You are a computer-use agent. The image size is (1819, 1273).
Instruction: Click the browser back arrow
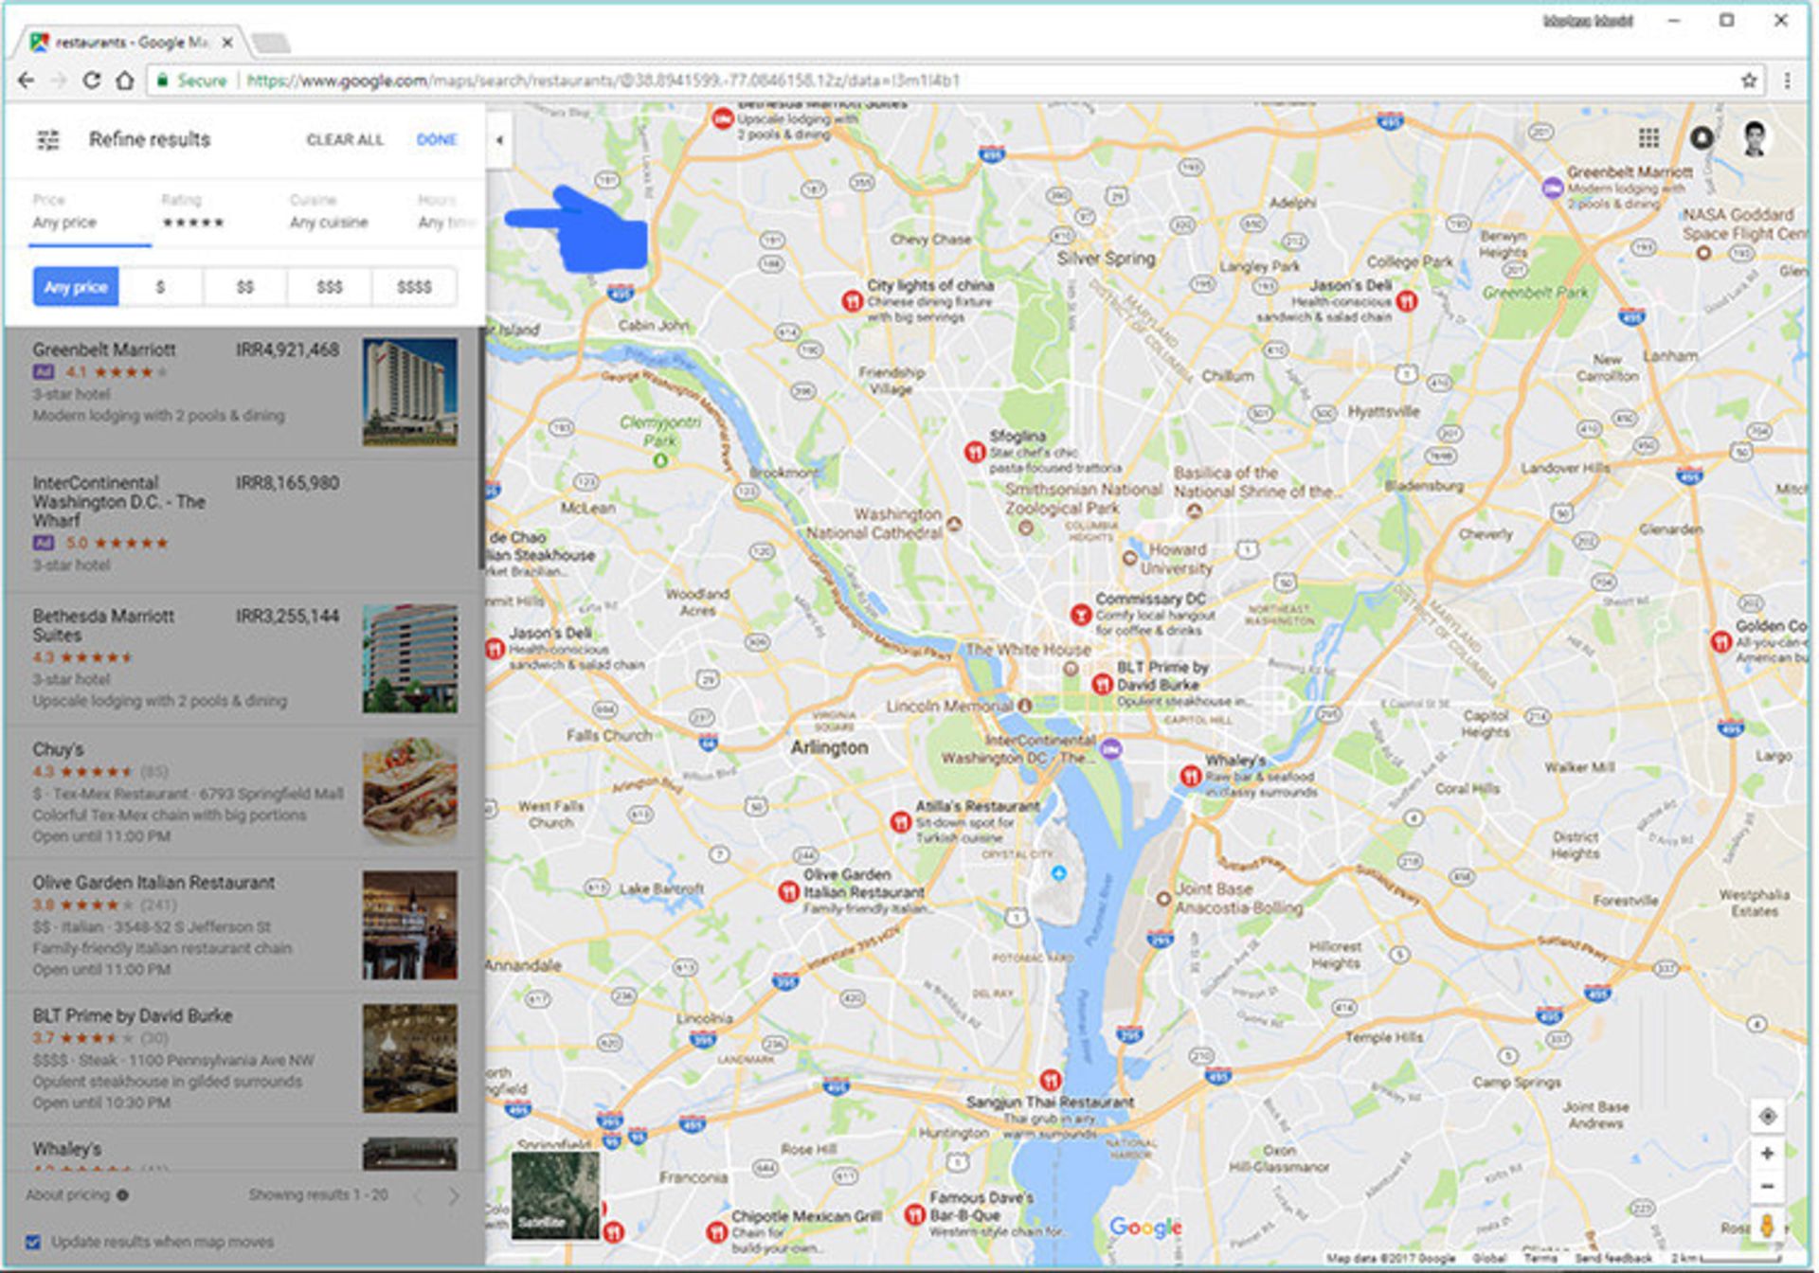[x=27, y=81]
